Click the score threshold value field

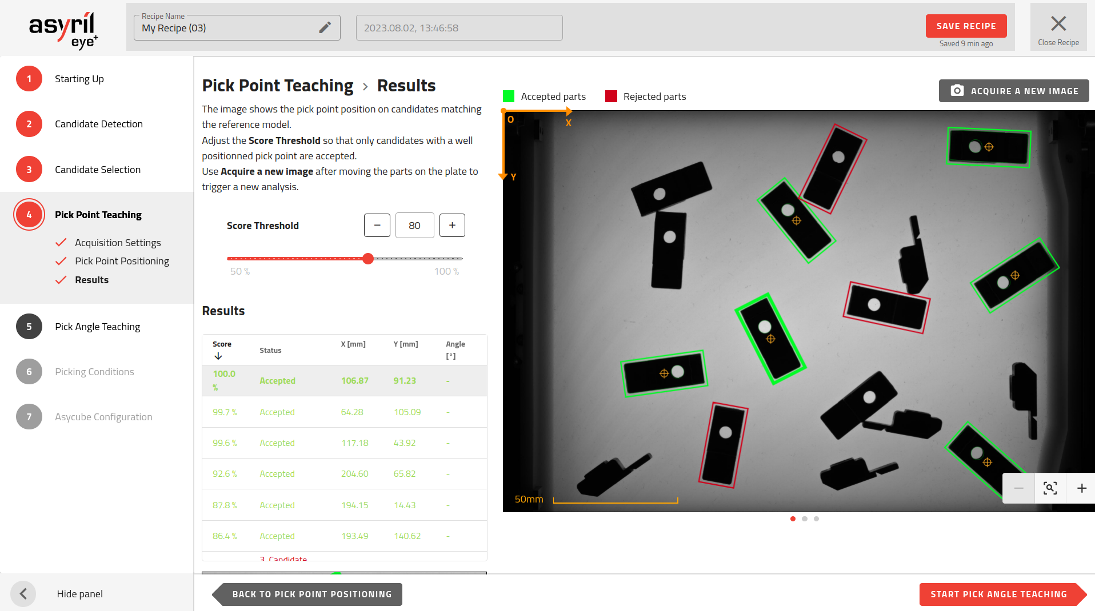point(414,226)
